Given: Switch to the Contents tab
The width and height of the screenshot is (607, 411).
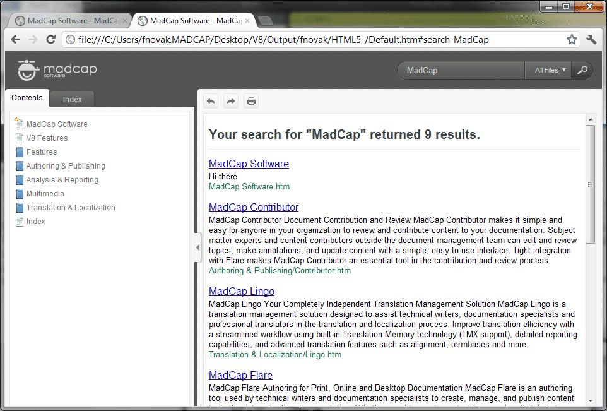Looking at the screenshot, I should point(27,98).
